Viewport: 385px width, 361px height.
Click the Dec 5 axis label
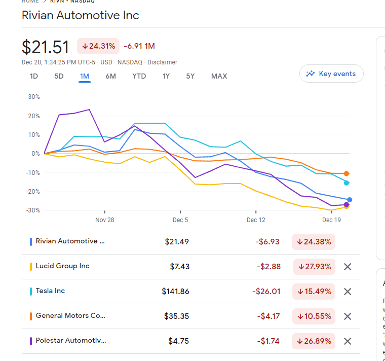click(x=180, y=220)
